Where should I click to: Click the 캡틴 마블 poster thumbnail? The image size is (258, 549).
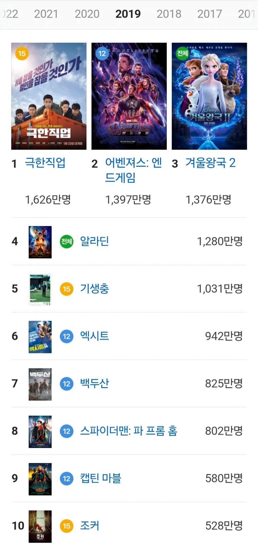pos(40,479)
